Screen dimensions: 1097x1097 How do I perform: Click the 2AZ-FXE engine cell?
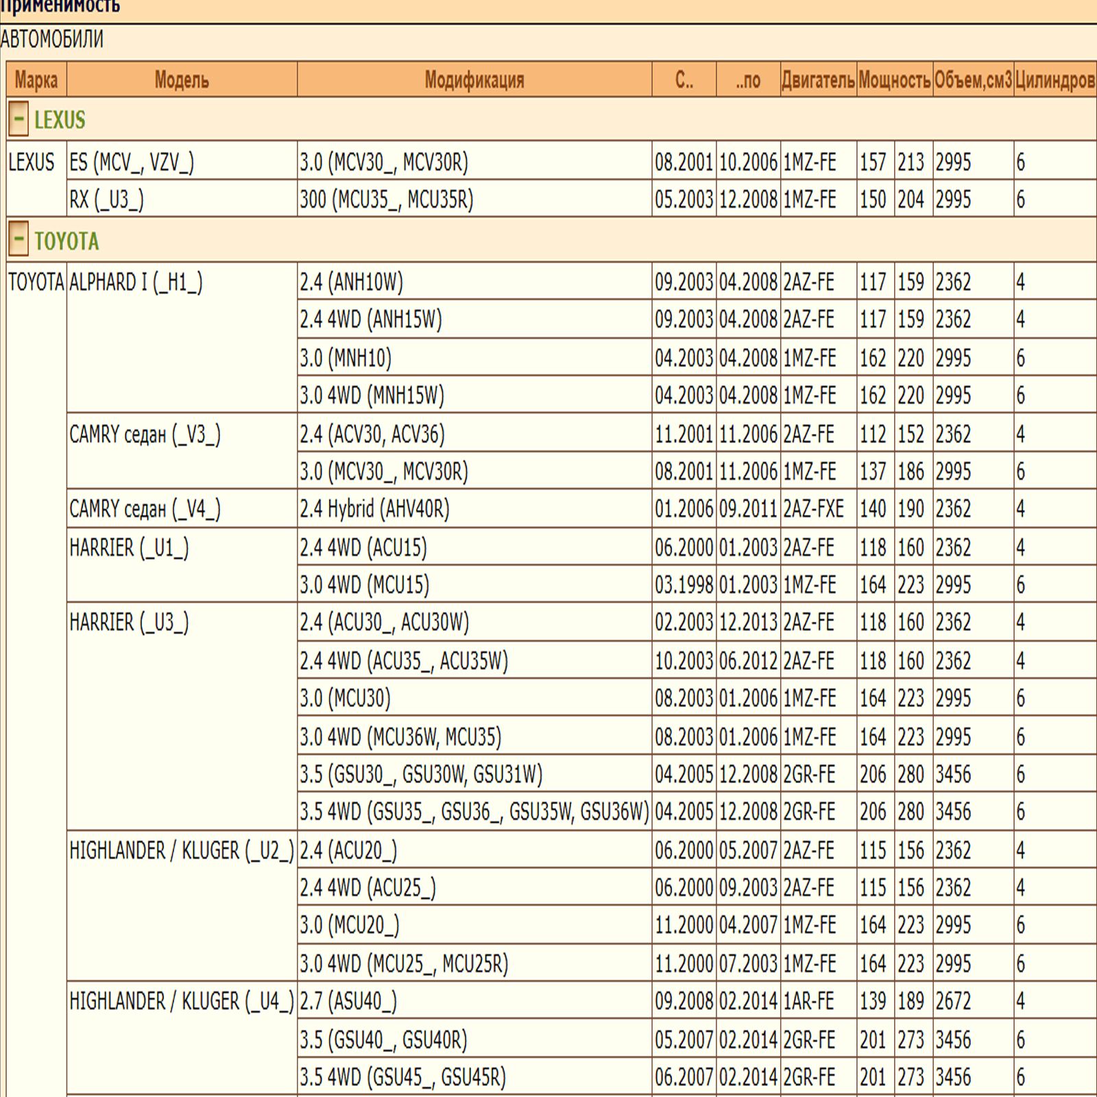(x=813, y=509)
